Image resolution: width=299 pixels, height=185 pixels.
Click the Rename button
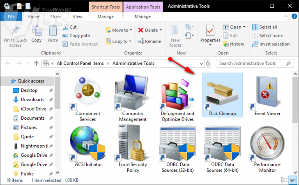(149, 41)
